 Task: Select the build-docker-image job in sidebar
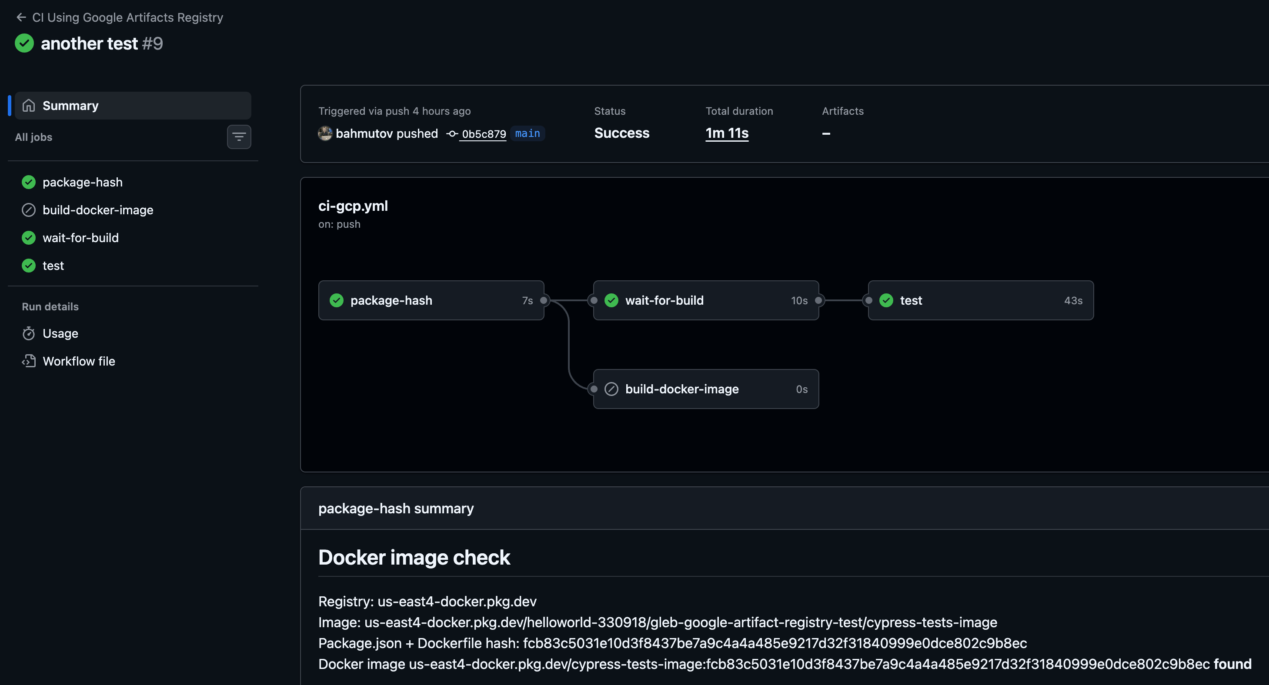click(x=98, y=210)
